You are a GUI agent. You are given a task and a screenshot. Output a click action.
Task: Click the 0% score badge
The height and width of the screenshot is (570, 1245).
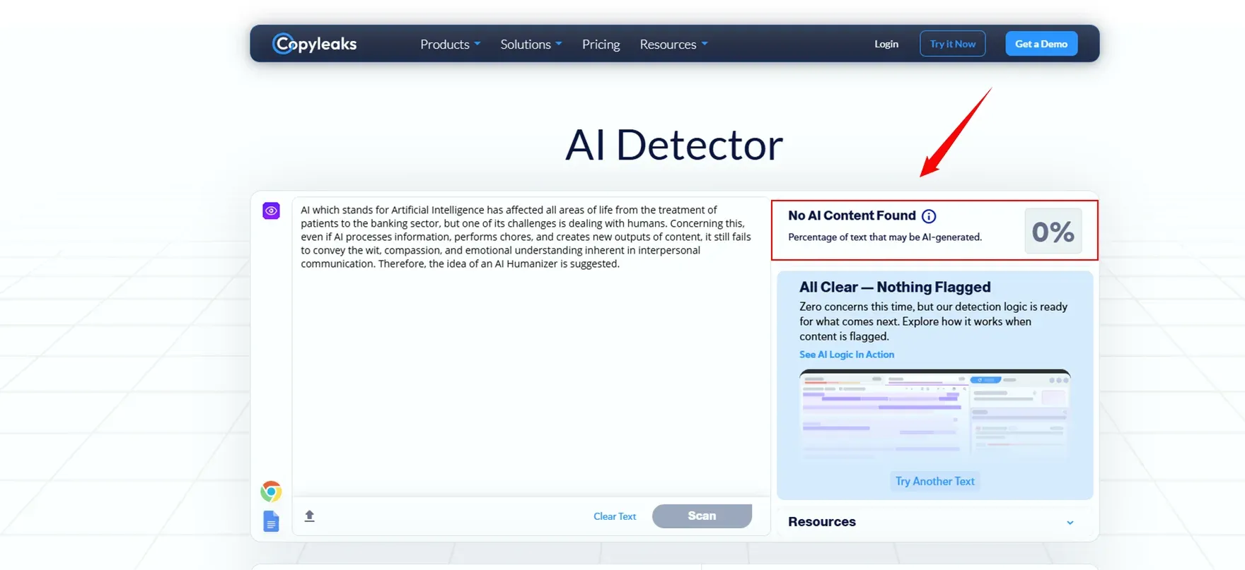[1053, 231]
